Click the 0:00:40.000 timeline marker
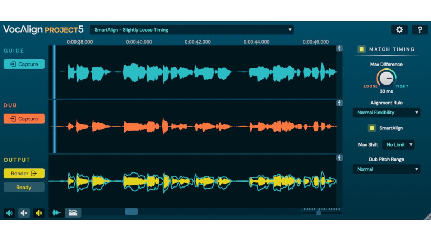Screen dimensions: 431x242 [x=139, y=42]
